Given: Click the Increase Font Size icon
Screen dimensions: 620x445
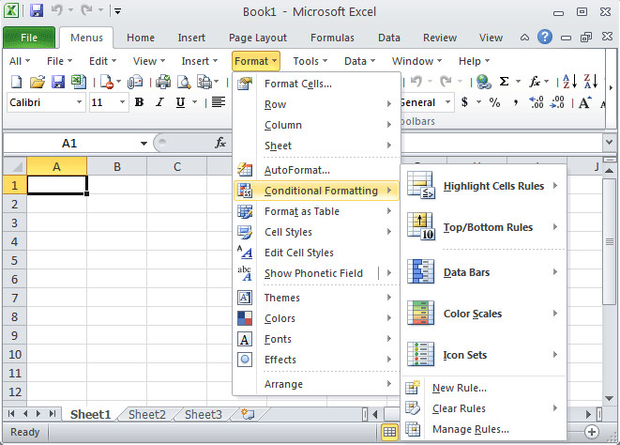Looking at the screenshot, I should click(x=584, y=102).
